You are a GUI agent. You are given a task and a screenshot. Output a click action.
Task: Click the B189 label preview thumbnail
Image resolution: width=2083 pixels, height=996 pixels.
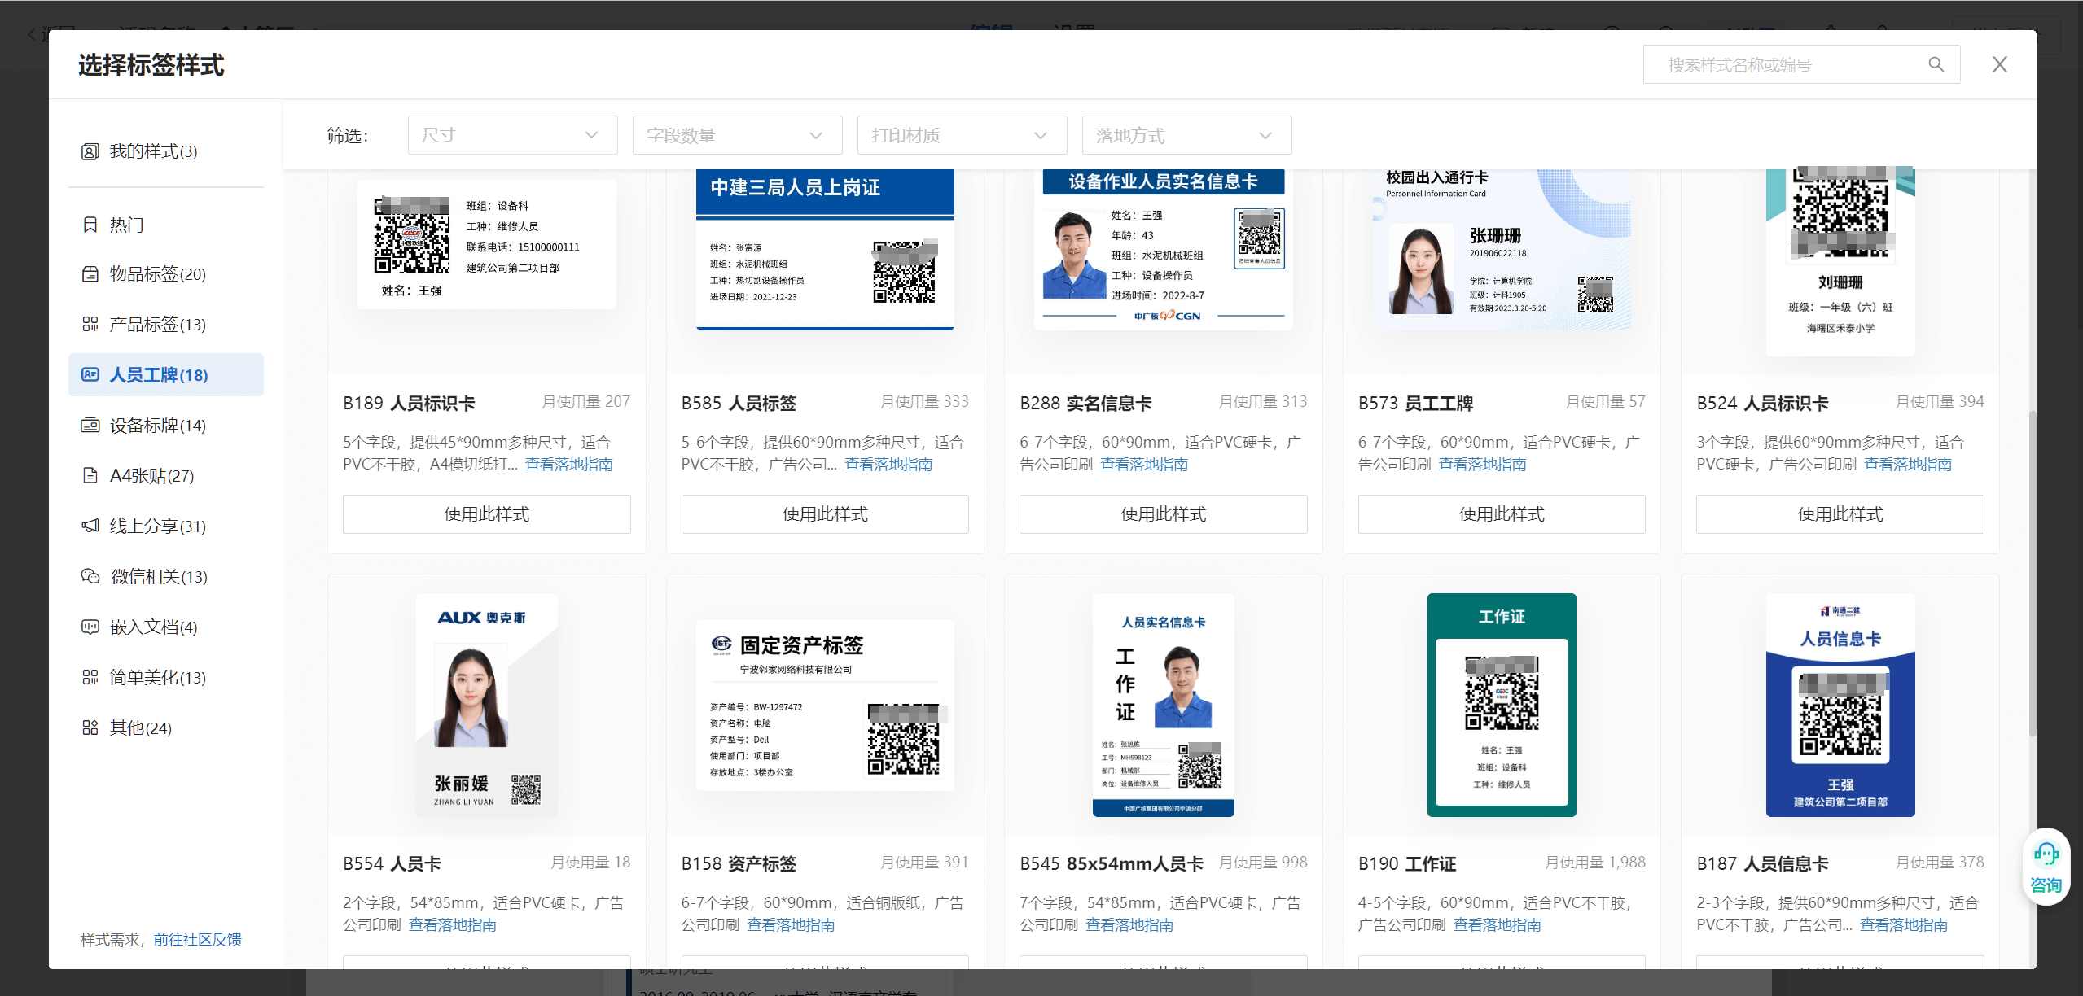pos(486,244)
